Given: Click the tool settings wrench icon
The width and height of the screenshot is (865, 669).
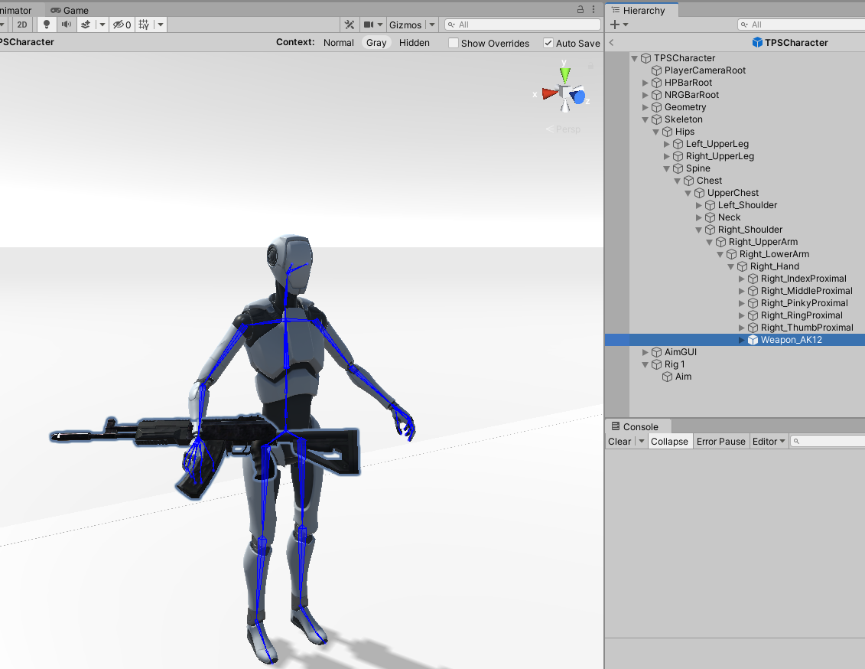Looking at the screenshot, I should (349, 24).
